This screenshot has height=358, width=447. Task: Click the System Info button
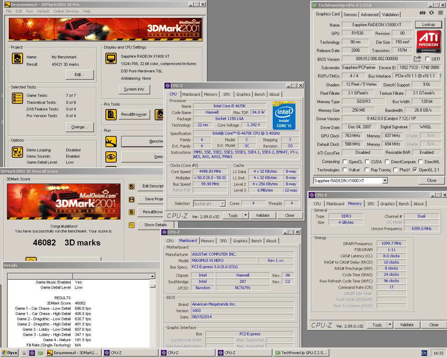[x=134, y=89]
